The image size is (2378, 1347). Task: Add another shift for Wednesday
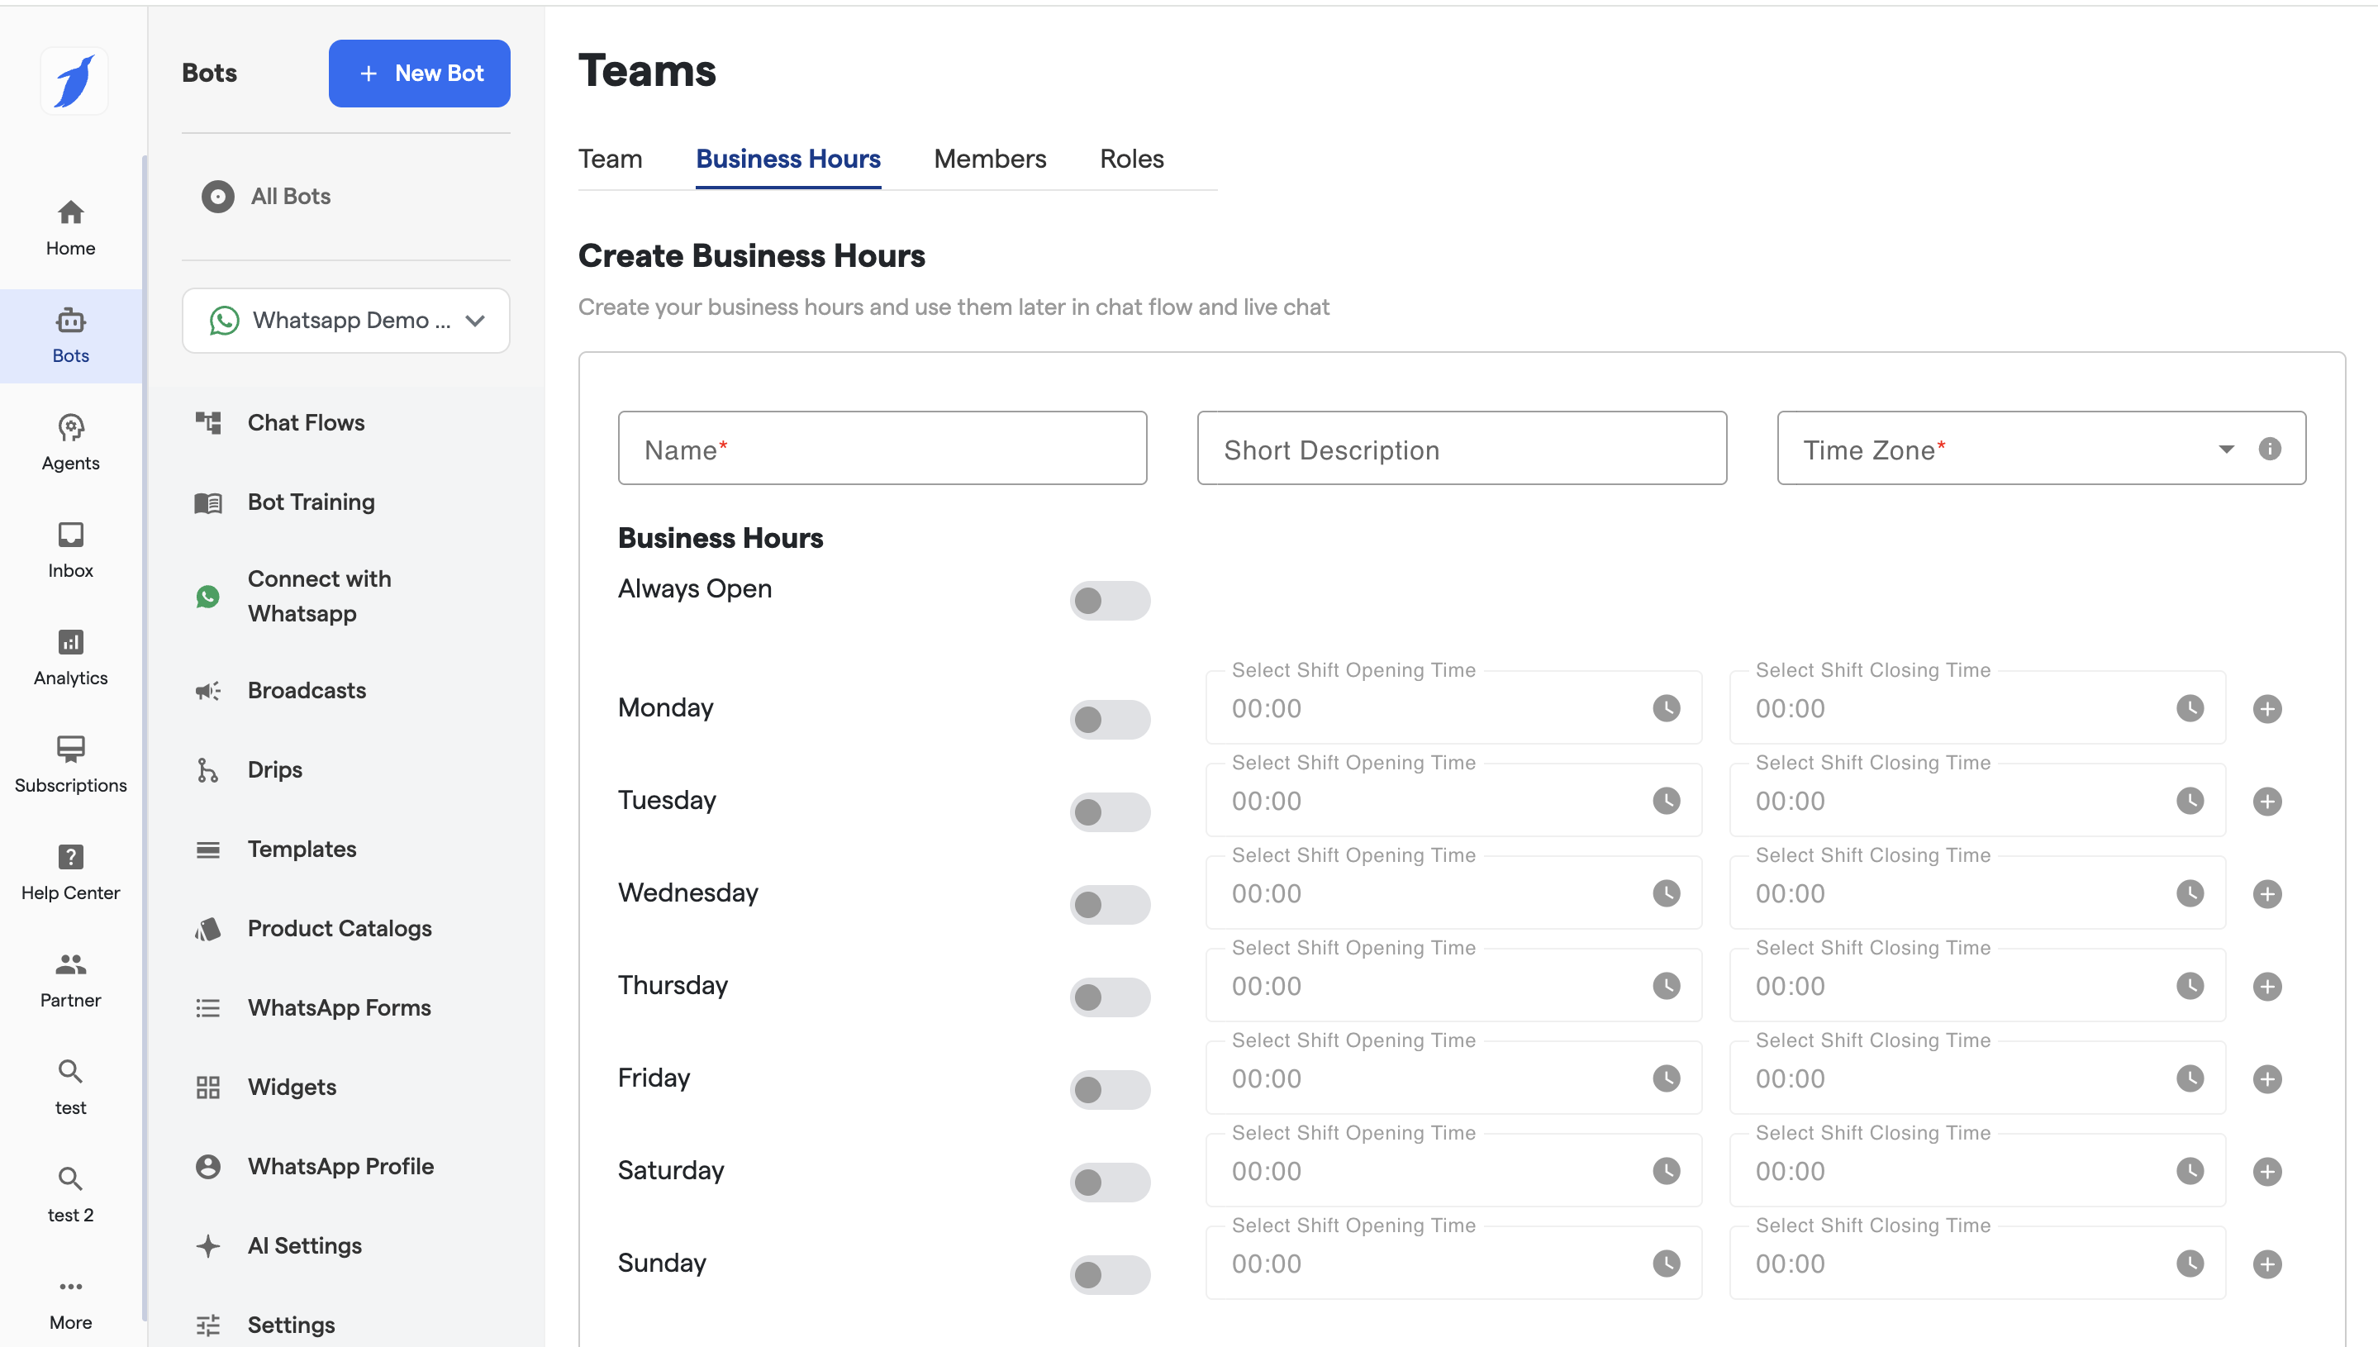click(x=2266, y=893)
